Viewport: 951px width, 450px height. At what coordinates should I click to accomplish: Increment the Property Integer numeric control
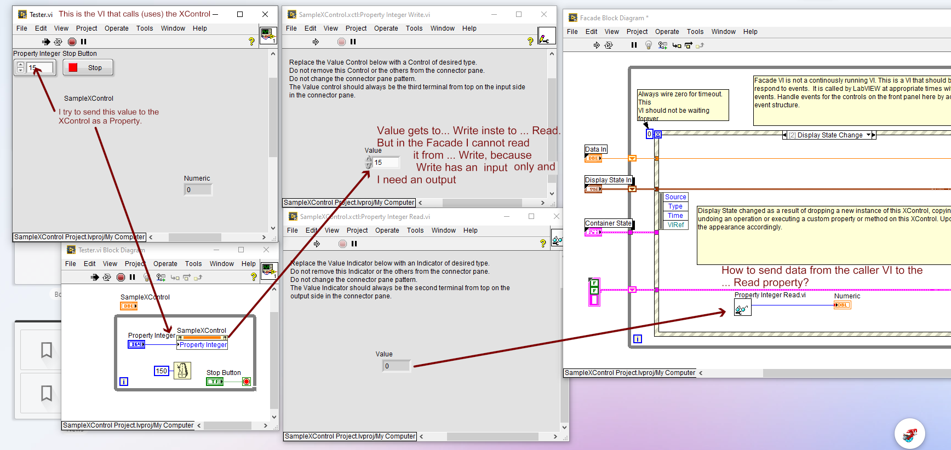pos(20,65)
